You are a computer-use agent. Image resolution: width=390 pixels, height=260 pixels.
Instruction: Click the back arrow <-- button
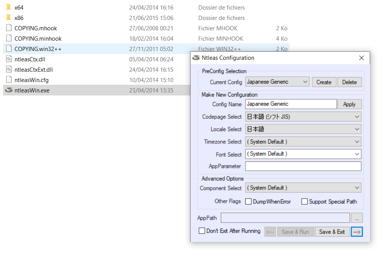click(x=270, y=232)
